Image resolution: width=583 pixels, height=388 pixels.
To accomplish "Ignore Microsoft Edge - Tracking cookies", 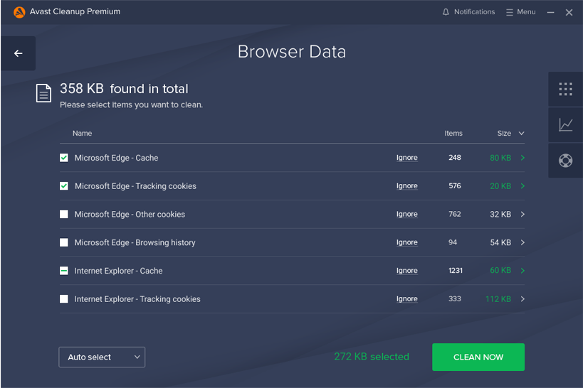I will click(406, 186).
